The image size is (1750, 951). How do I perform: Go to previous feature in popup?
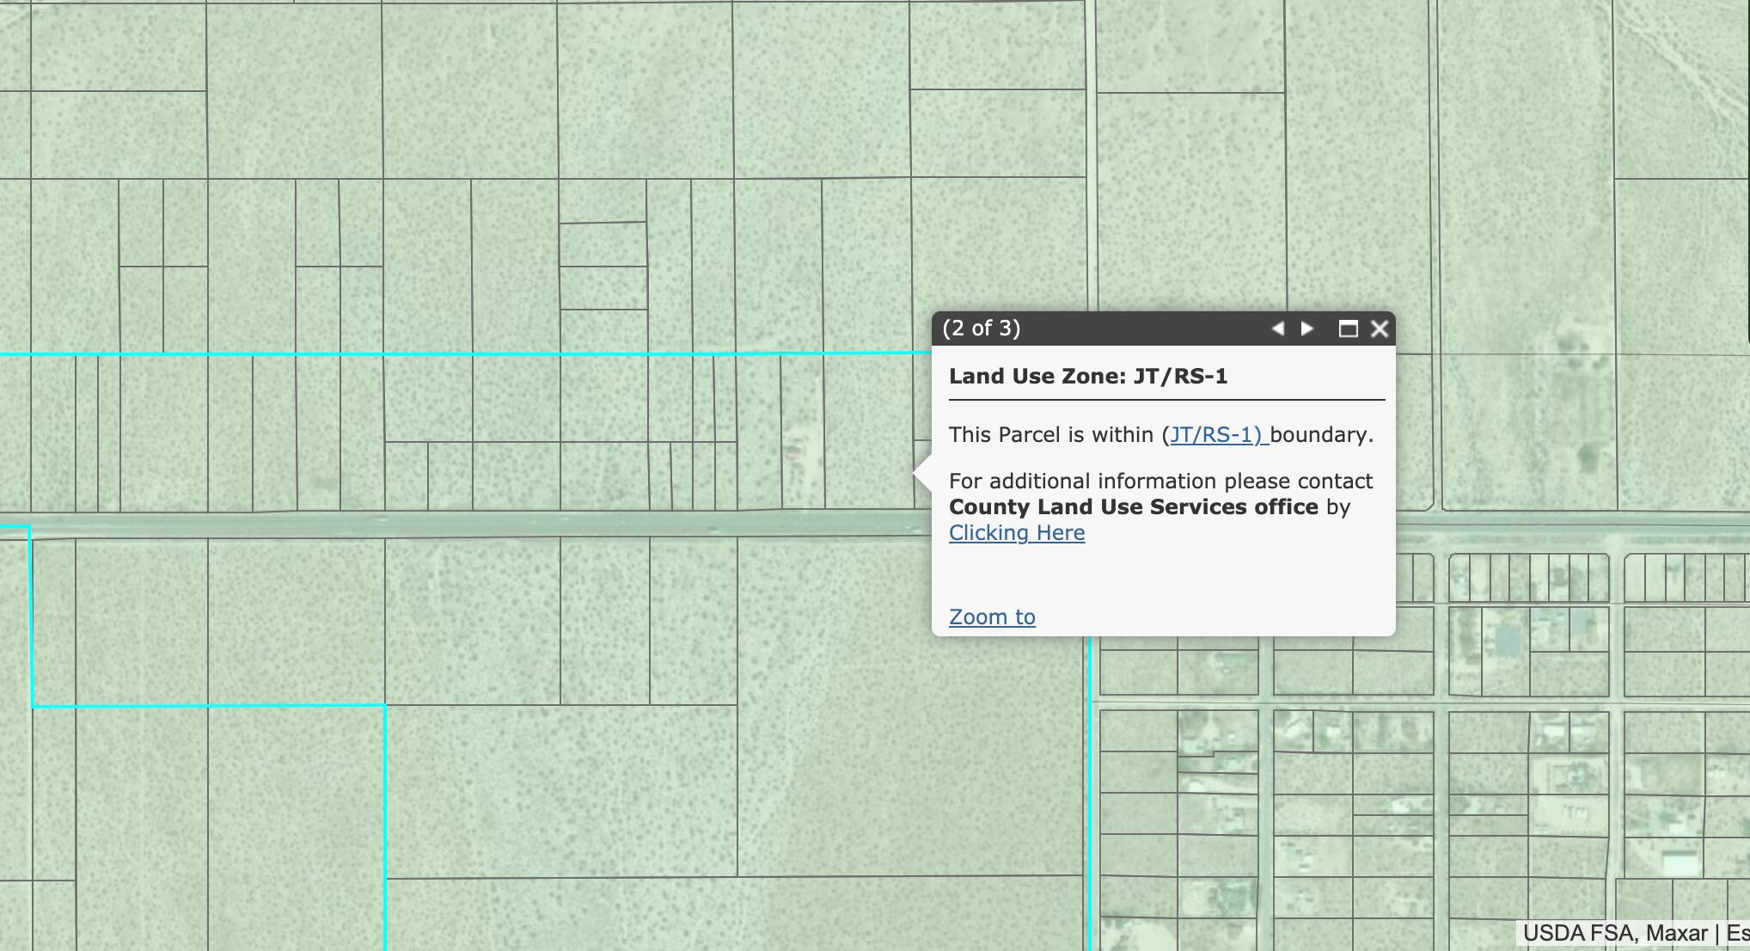tap(1278, 328)
